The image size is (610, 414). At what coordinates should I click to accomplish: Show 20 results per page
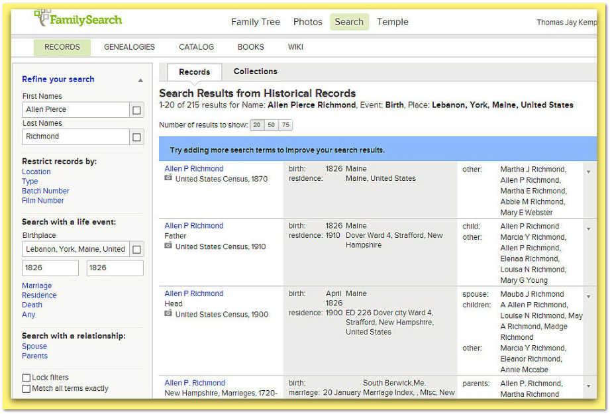(x=257, y=125)
